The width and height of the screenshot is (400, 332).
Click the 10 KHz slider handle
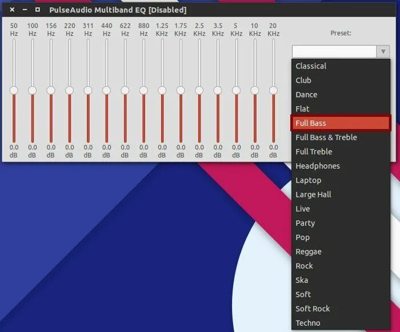click(255, 90)
